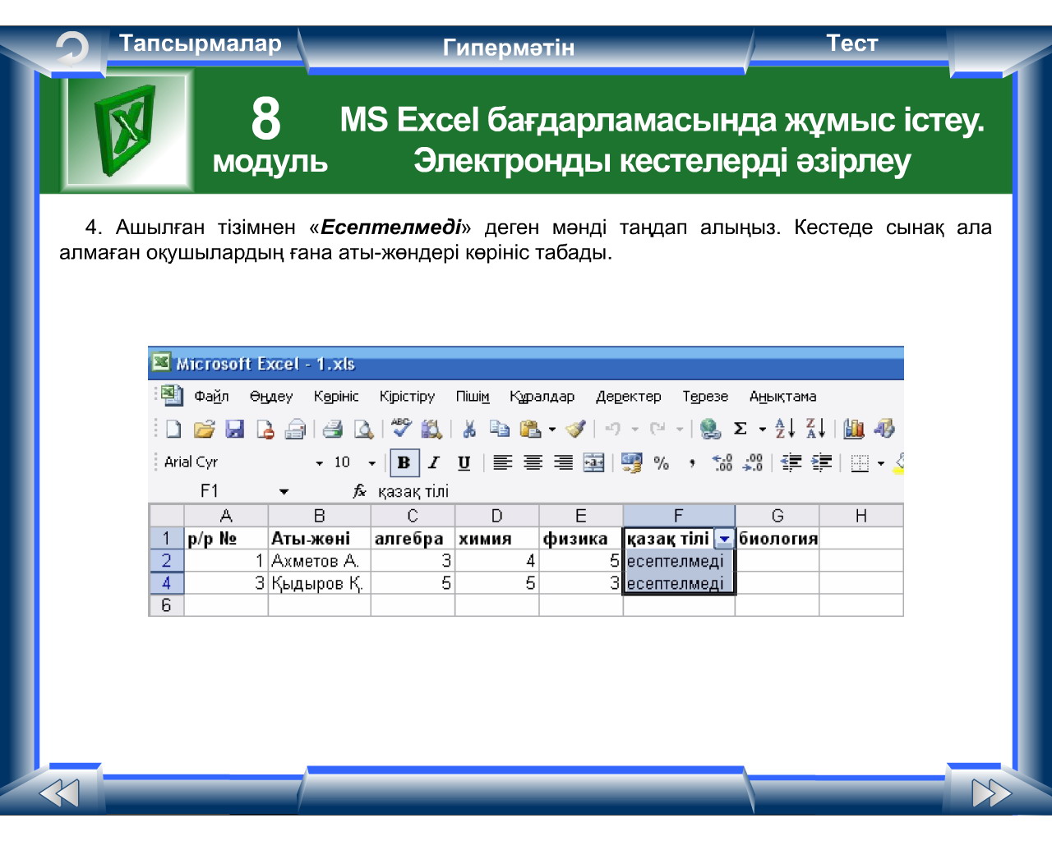Switch to the Гипермәтін tab
1052x841 pixels.
509,48
